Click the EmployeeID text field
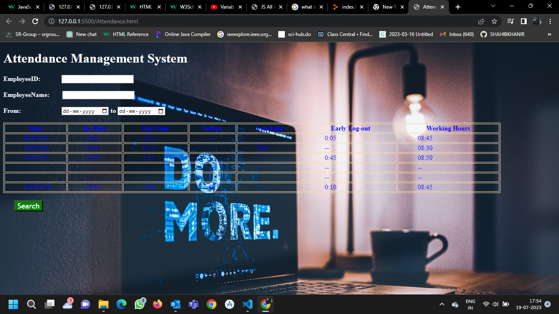559x314 pixels. point(97,79)
